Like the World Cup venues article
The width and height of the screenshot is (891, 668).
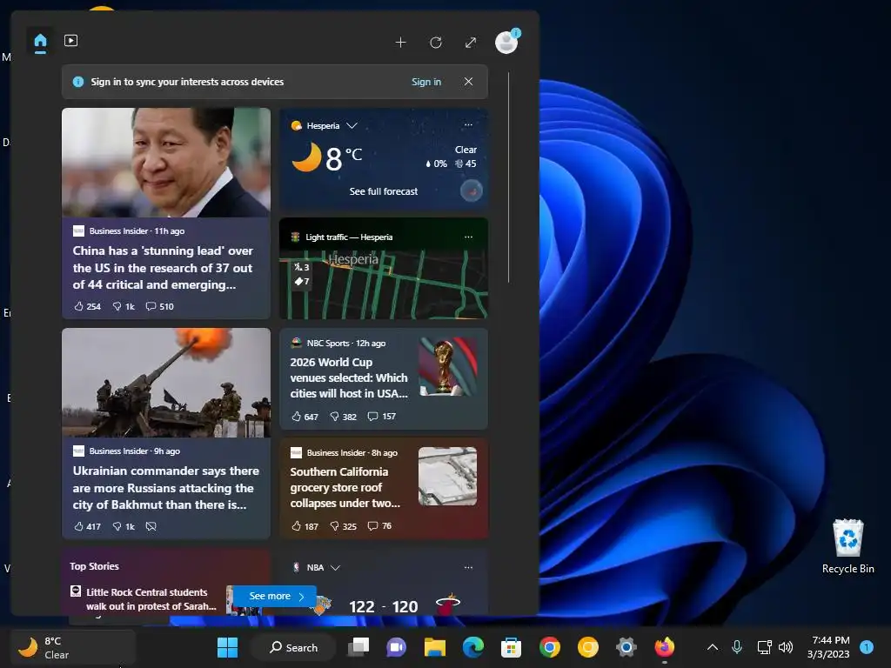click(x=305, y=417)
